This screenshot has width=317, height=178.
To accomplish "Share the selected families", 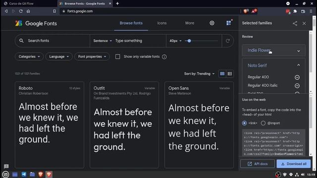I will 295,23.
